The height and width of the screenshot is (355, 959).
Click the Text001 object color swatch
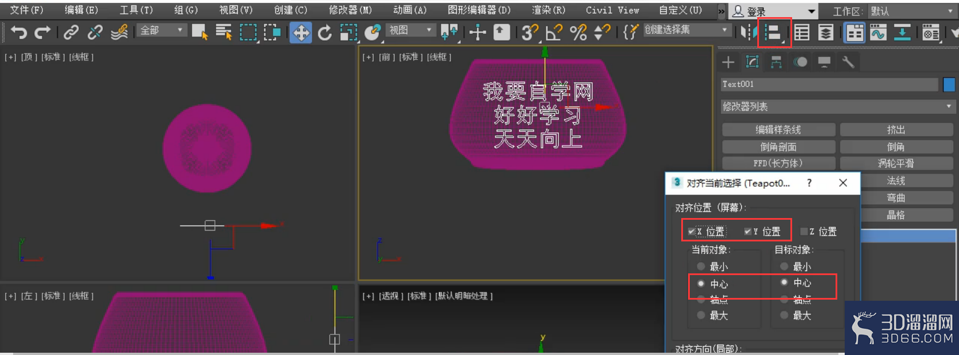coord(949,84)
